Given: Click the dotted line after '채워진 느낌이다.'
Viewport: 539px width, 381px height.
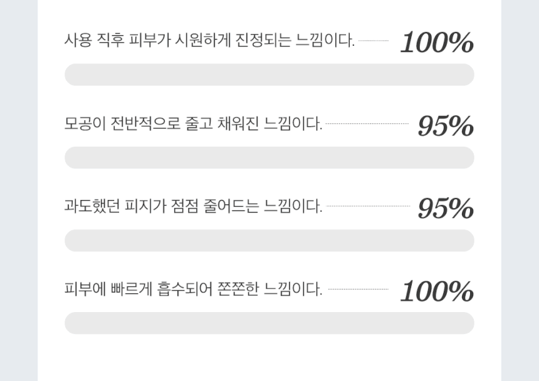Looking at the screenshot, I should click(367, 123).
